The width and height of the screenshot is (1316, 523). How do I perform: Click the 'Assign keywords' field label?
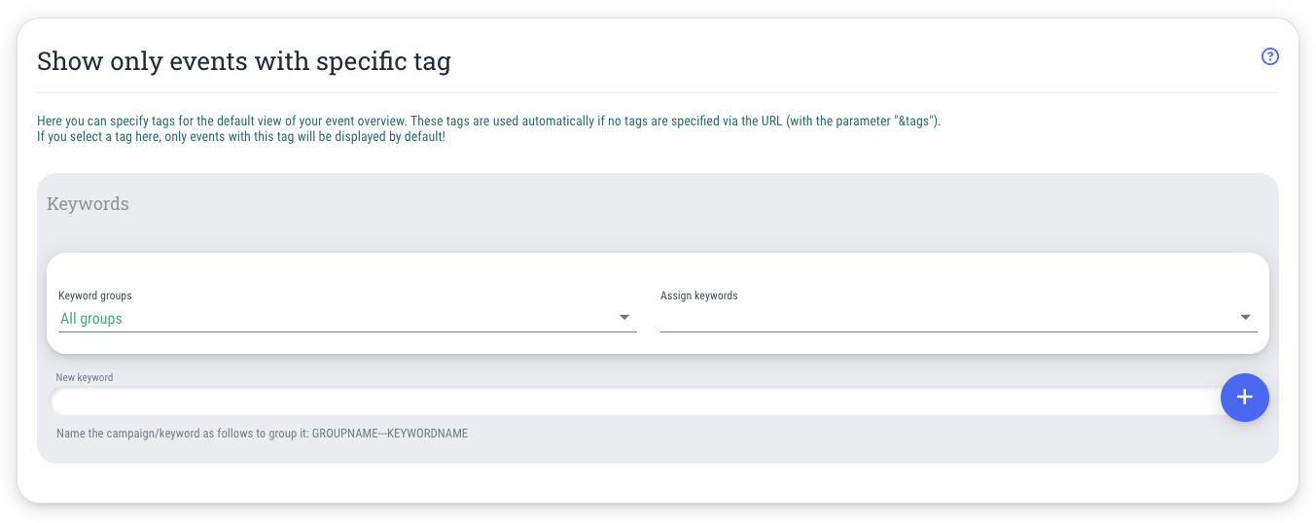[x=699, y=296]
